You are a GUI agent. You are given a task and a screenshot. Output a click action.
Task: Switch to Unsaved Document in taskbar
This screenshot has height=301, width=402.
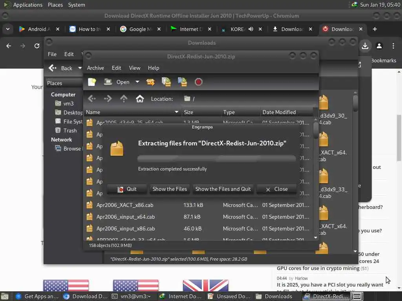coord(229,296)
